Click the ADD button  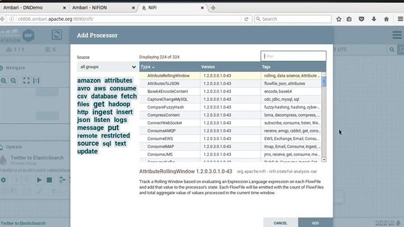point(316,223)
